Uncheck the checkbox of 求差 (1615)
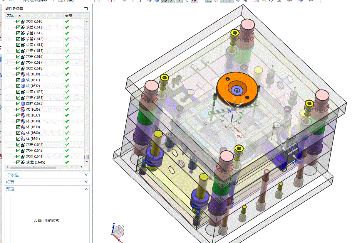 click(18, 51)
